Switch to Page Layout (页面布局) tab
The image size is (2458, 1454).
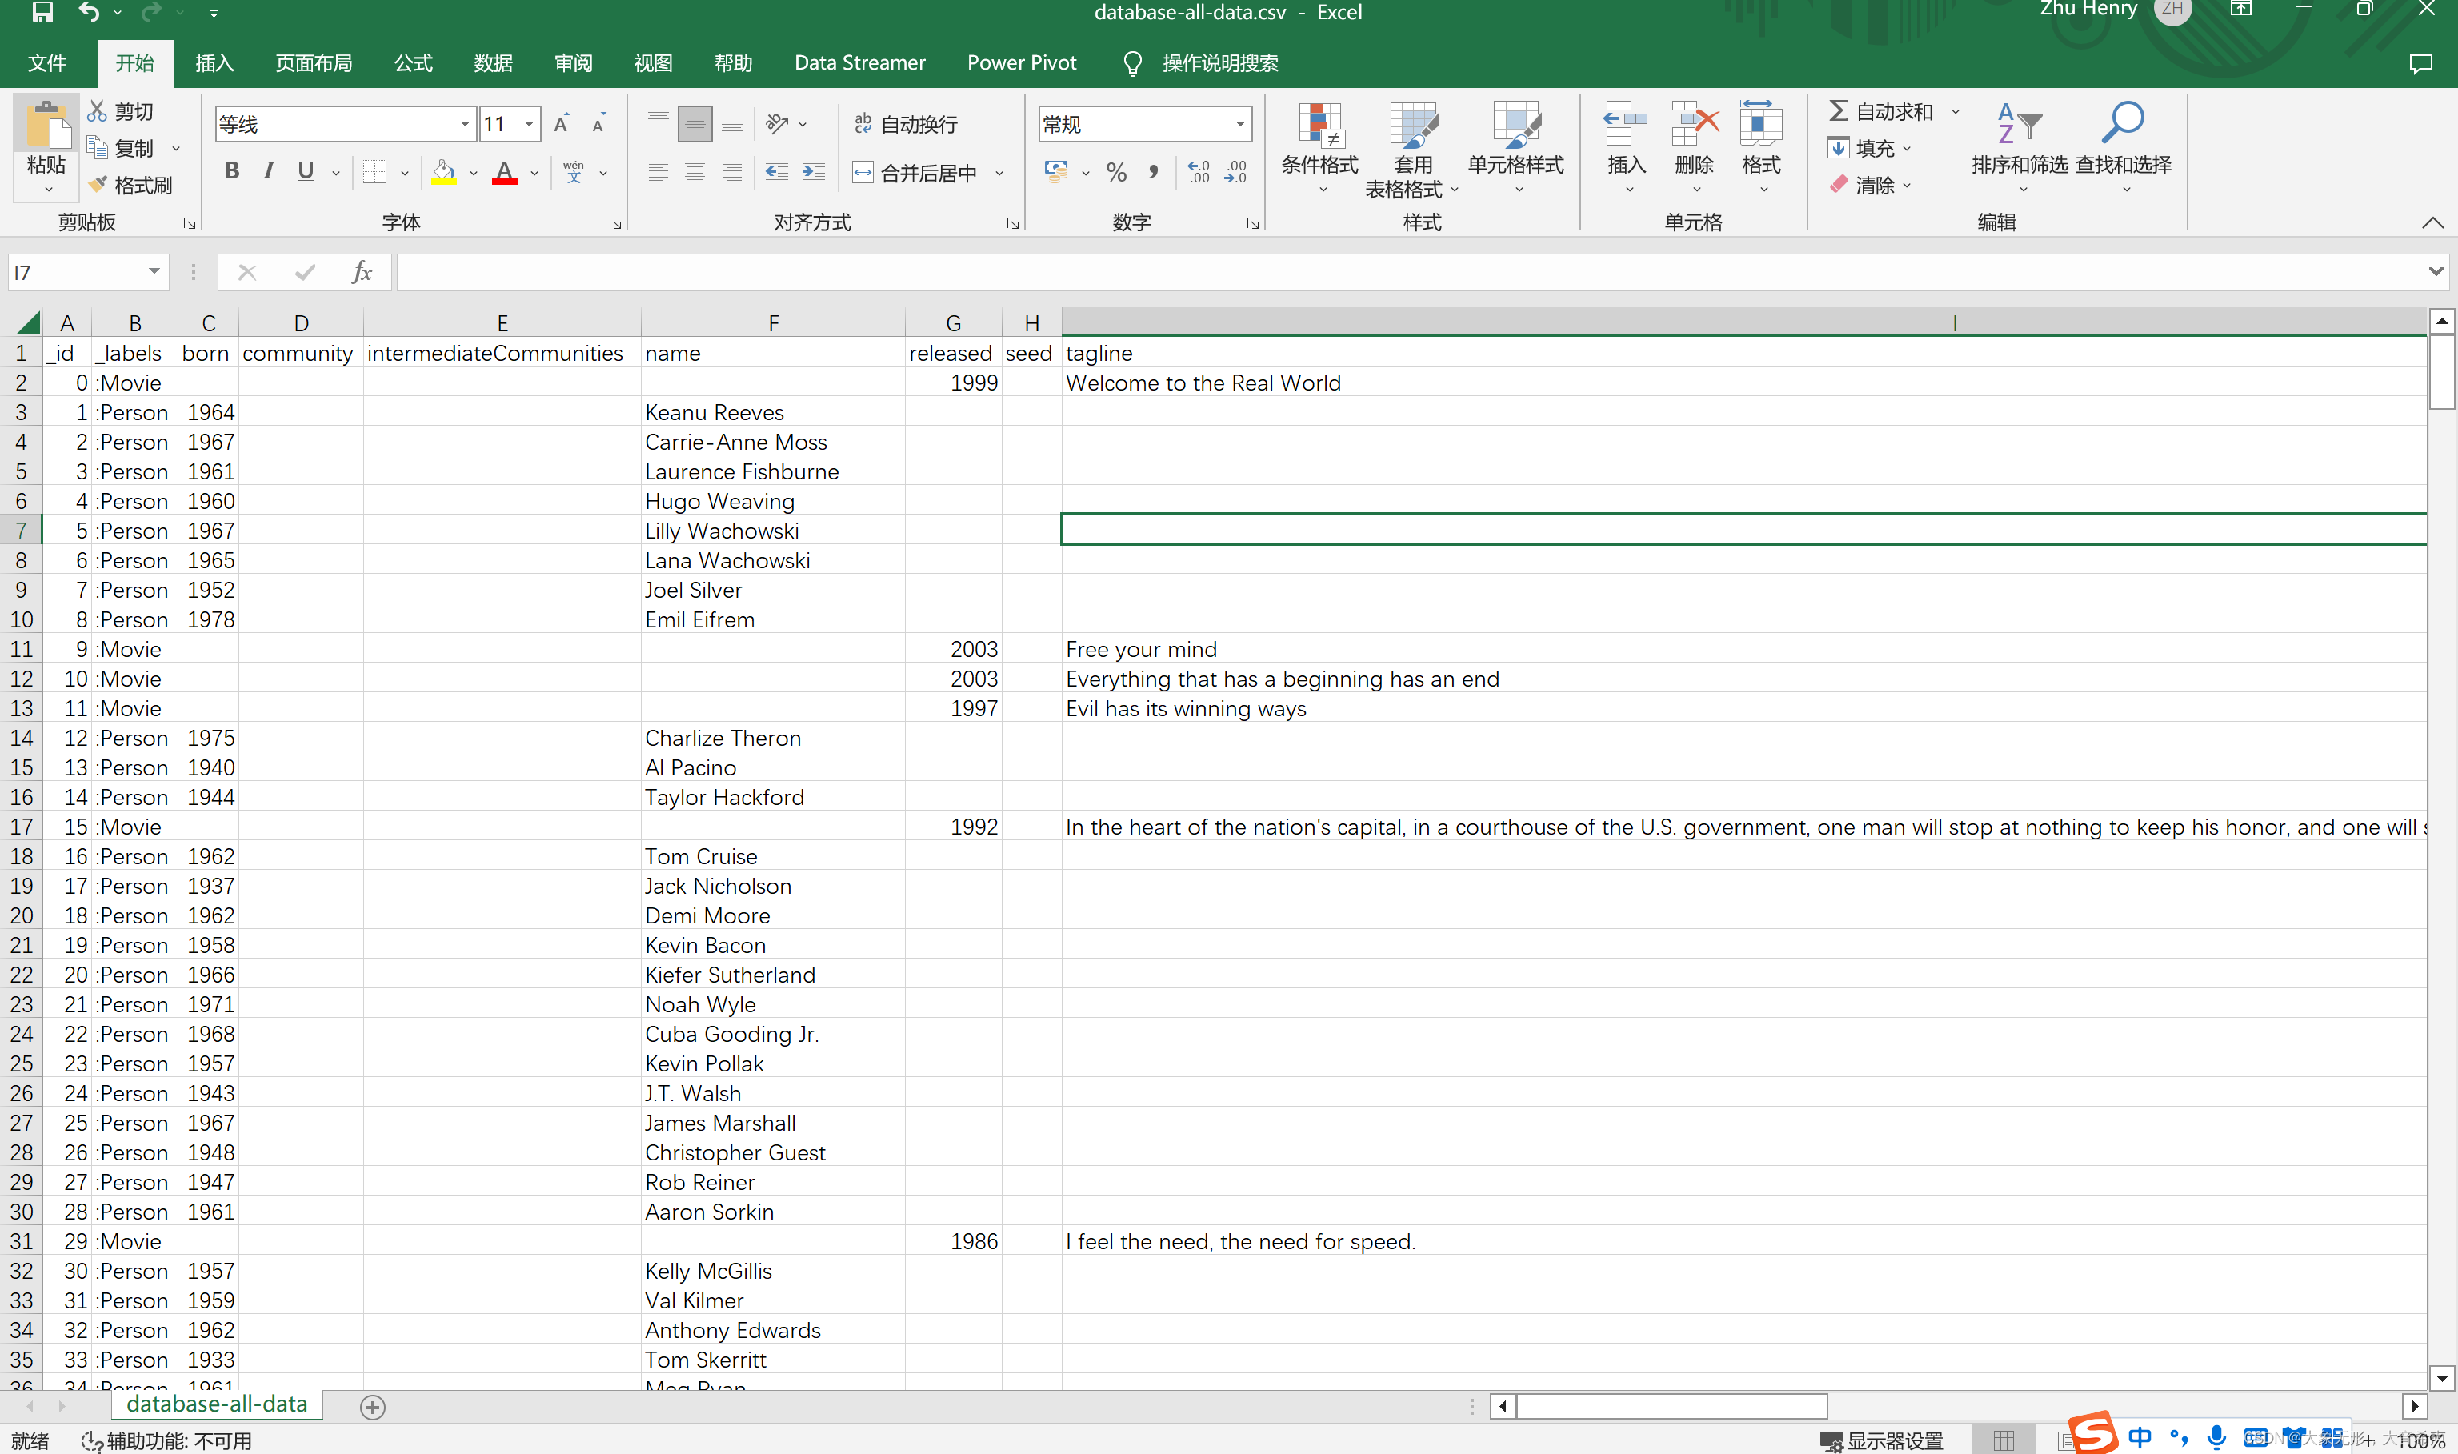314,64
